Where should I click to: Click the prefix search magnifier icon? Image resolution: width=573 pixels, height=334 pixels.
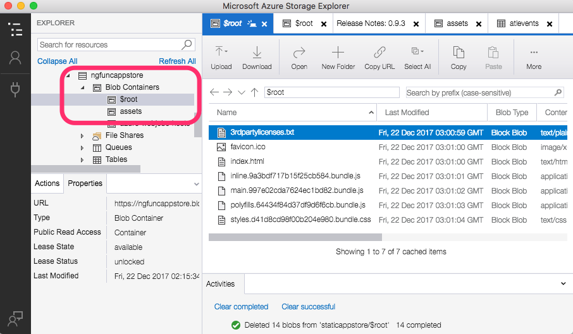[x=558, y=92]
